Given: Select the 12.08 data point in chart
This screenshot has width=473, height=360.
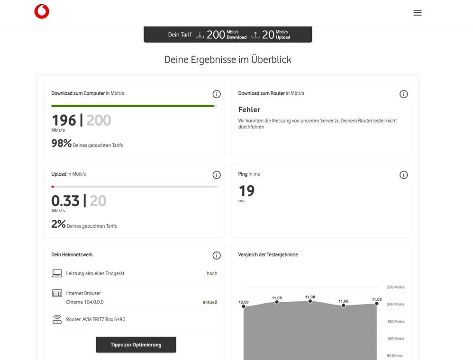Looking at the screenshot, I should 244,306.
